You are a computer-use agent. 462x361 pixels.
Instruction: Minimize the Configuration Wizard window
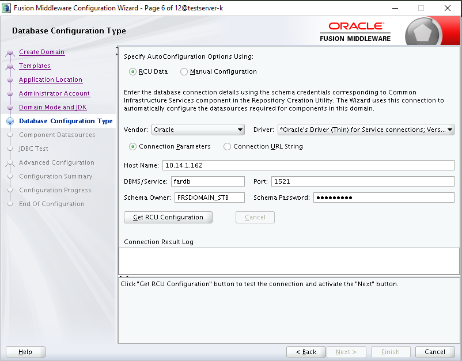click(395, 8)
